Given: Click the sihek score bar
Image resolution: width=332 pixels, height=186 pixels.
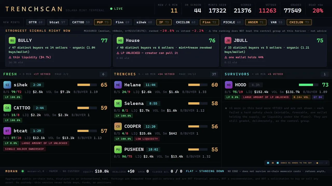Looking at the screenshot, I should point(87,85).
